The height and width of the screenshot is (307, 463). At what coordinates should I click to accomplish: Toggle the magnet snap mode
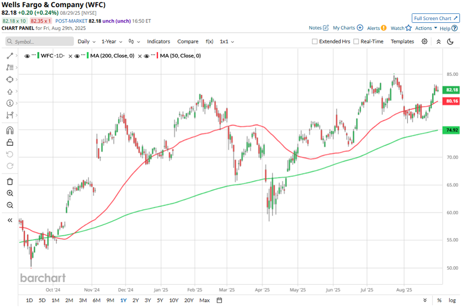tap(10, 130)
